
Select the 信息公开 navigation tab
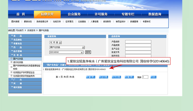tap(47, 14)
